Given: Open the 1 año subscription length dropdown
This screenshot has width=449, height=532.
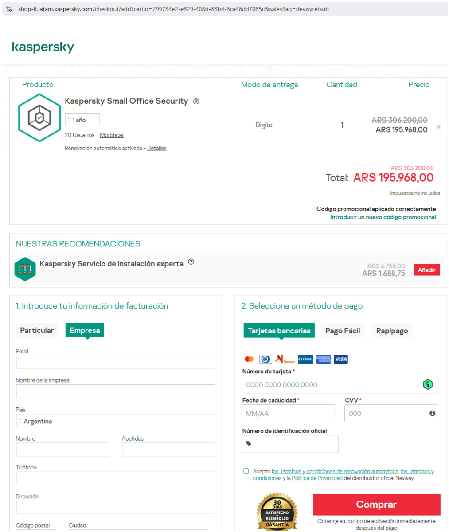Looking at the screenshot, I should tap(82, 120).
